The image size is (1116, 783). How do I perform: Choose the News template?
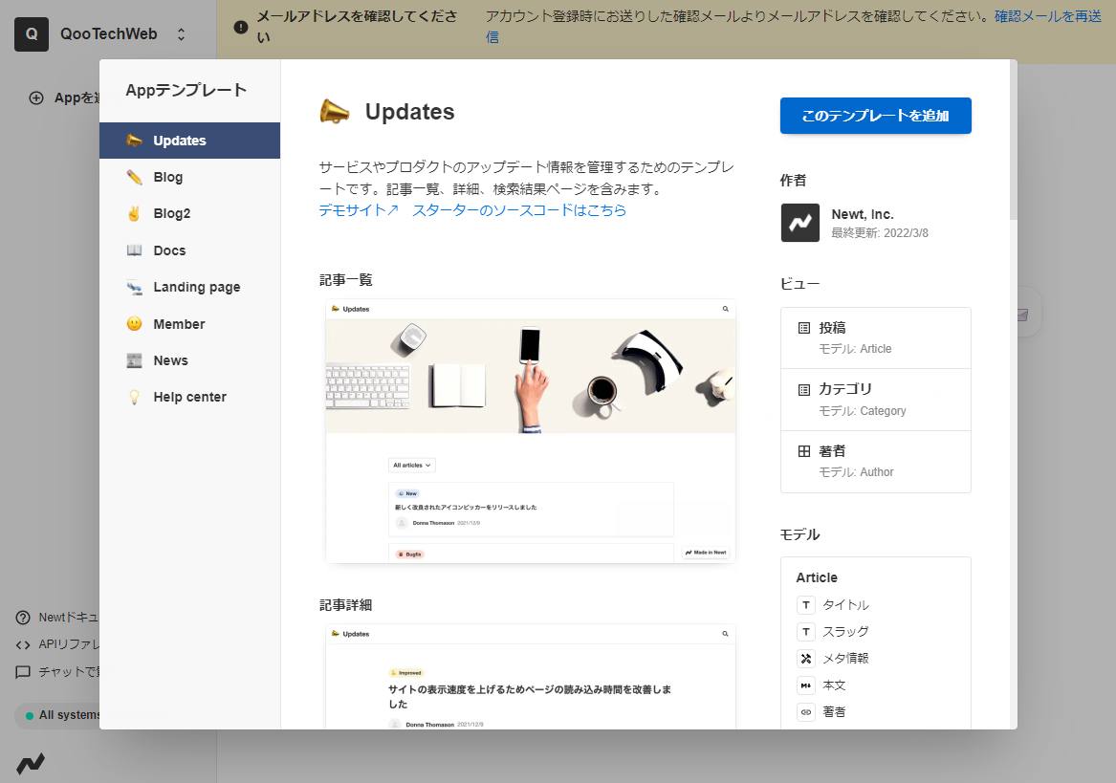coord(189,360)
